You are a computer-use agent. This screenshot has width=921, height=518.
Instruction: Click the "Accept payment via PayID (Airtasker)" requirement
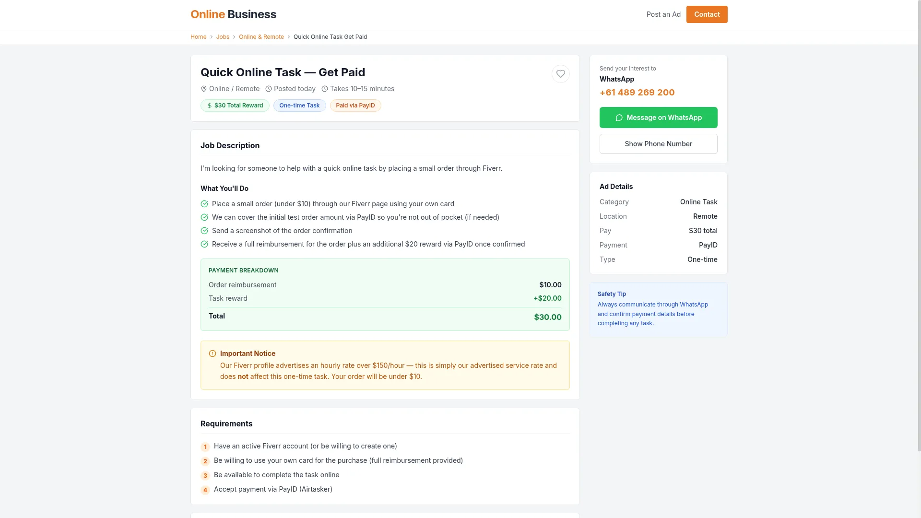(273, 489)
